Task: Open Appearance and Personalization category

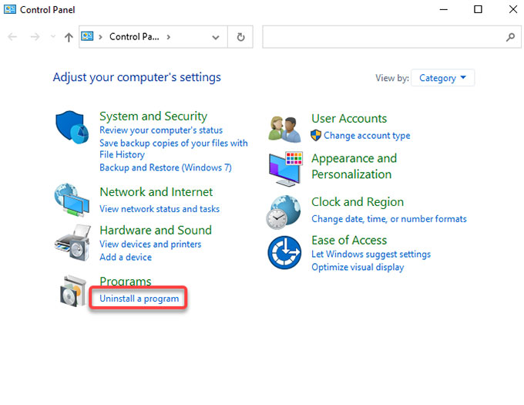Action: 354,166
